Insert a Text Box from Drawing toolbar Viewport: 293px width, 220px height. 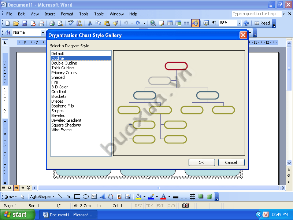[94, 197]
